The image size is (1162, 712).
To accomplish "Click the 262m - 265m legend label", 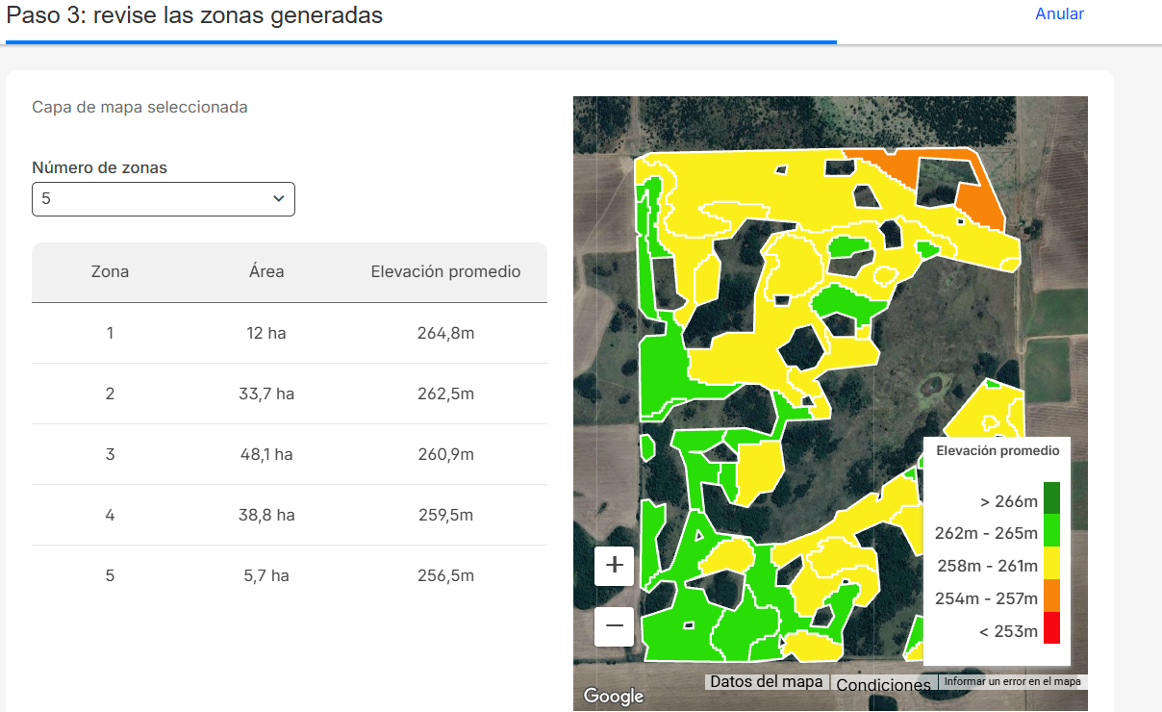I will 986,534.
